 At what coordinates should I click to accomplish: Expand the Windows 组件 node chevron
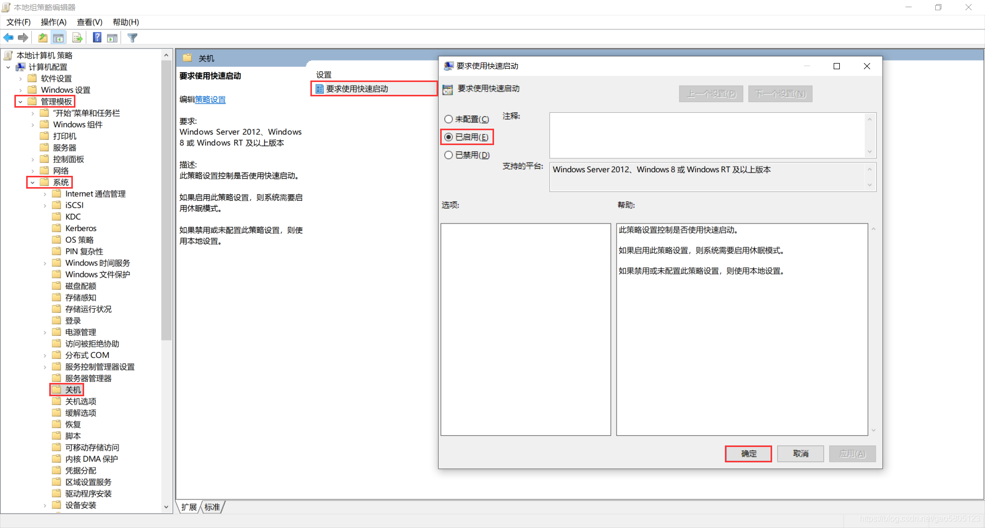tap(33, 125)
